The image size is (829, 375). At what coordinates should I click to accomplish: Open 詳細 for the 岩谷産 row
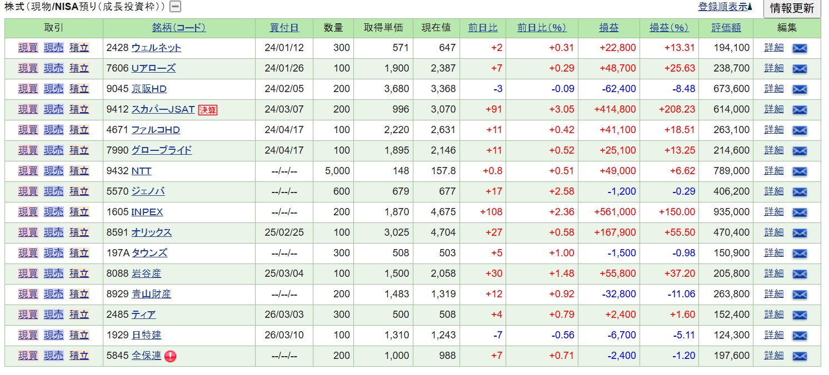(773, 273)
